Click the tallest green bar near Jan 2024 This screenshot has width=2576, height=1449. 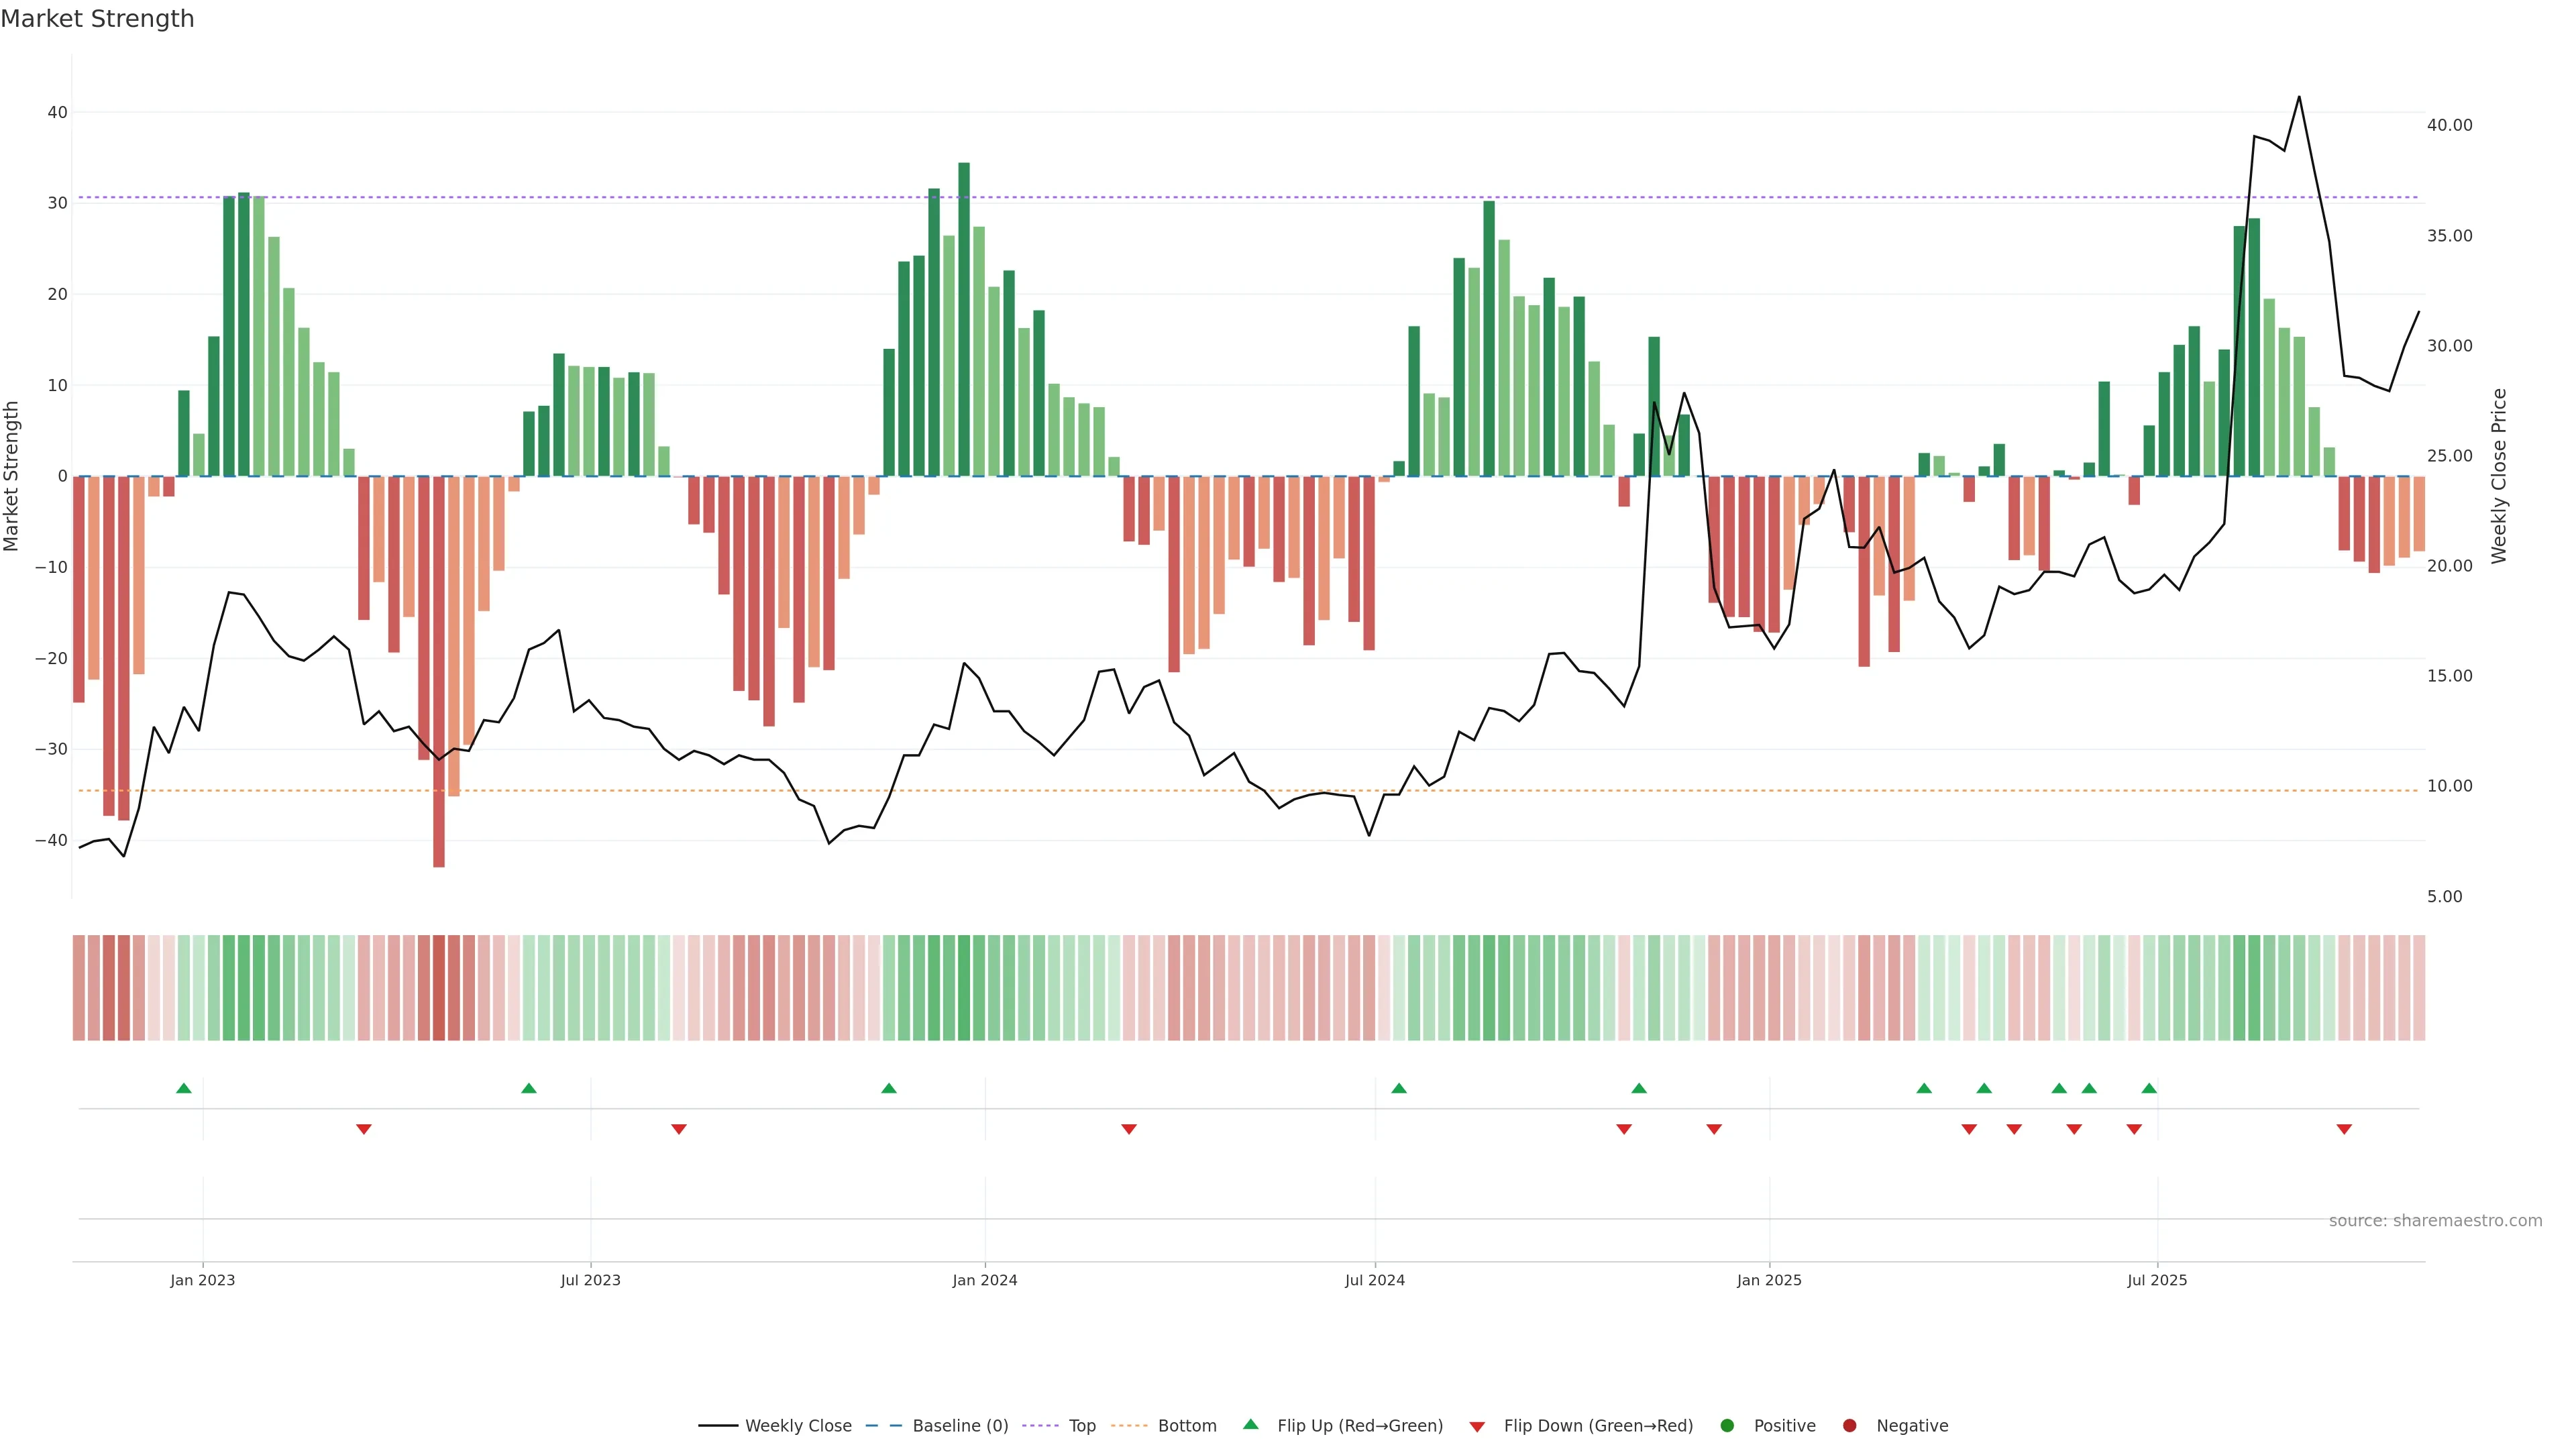point(964,320)
